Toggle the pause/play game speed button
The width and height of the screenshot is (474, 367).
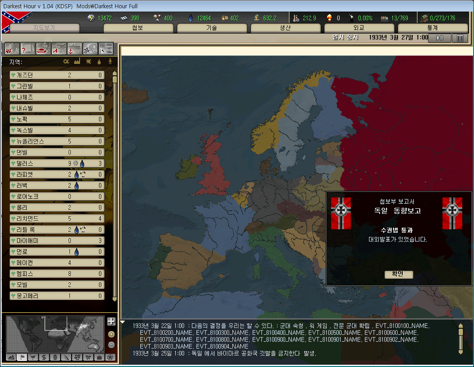(x=440, y=38)
